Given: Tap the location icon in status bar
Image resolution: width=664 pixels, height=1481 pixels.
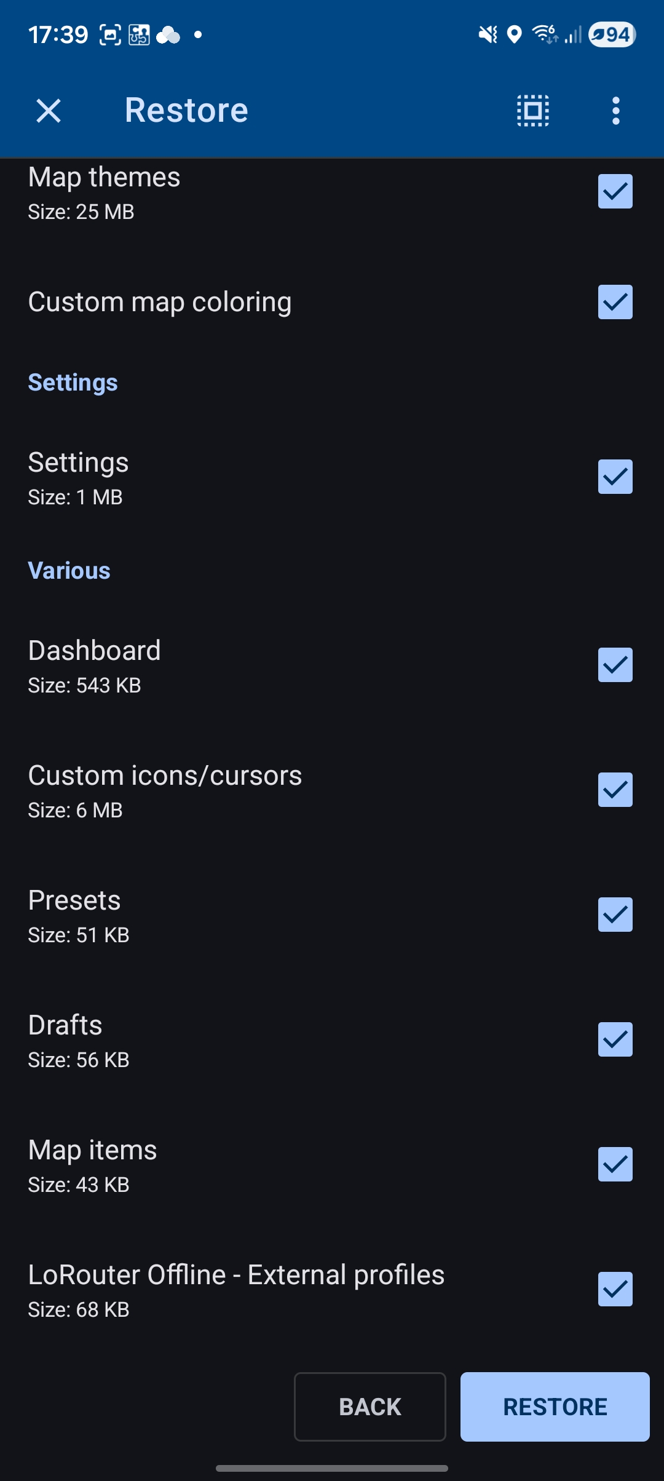Looking at the screenshot, I should [x=514, y=35].
